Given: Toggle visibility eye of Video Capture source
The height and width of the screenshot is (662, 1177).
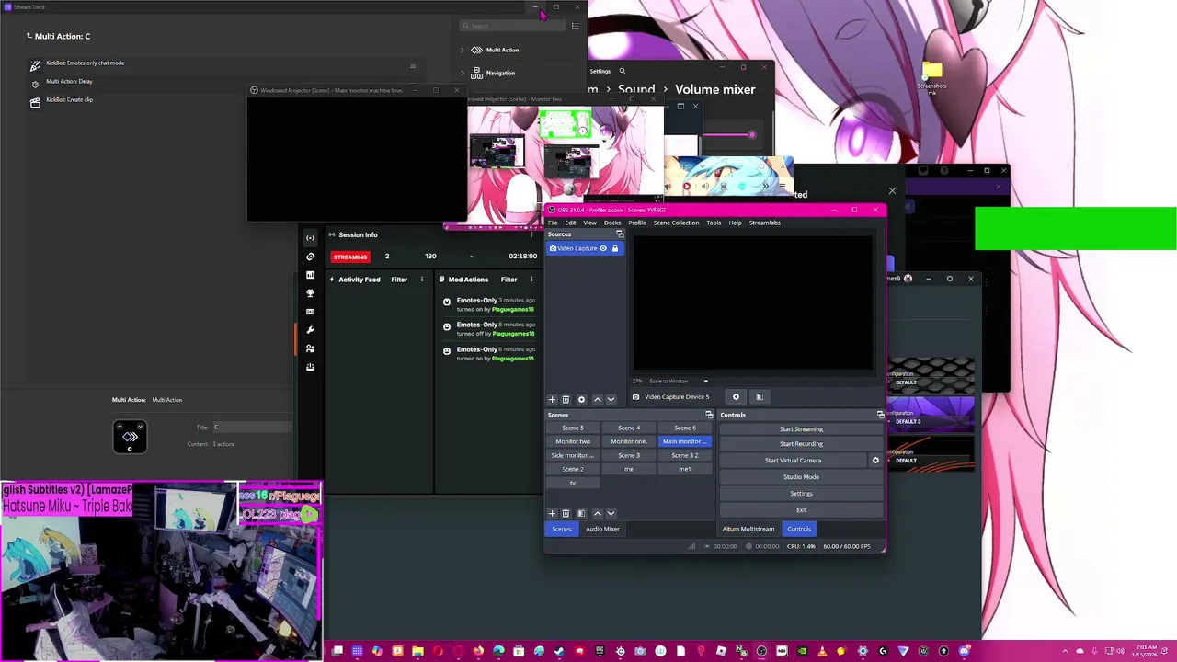Looking at the screenshot, I should [603, 248].
